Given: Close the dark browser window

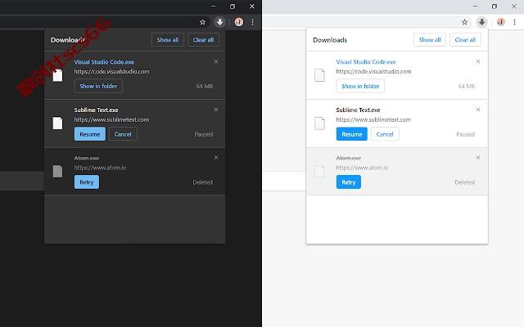Looking at the screenshot, I should 252,7.
